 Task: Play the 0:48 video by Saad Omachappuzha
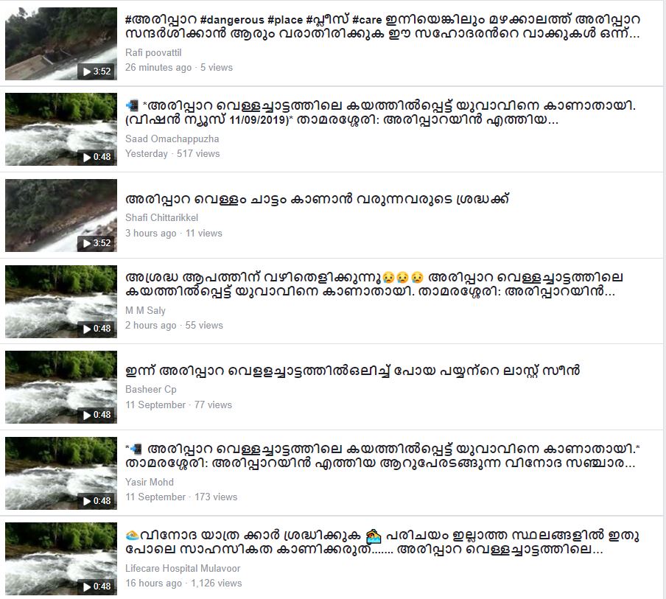(60, 129)
